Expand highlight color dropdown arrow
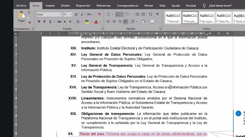 point(91,22)
